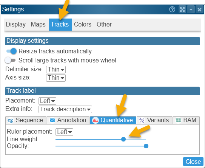Open the Delimiter size dropdown
Screen dimensions: 205x168
pos(56,70)
